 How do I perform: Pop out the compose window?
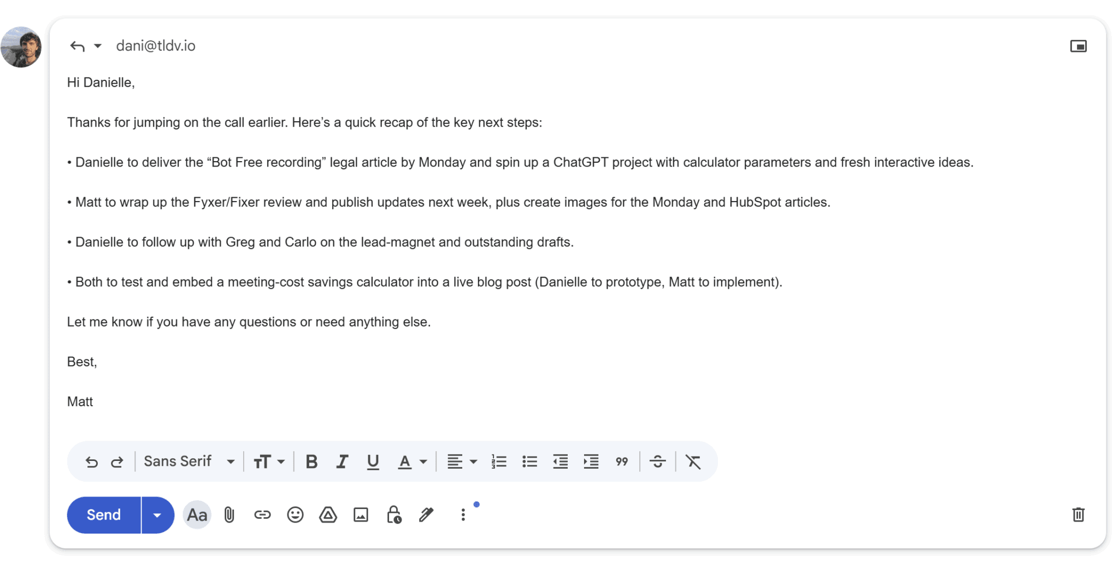tap(1079, 46)
